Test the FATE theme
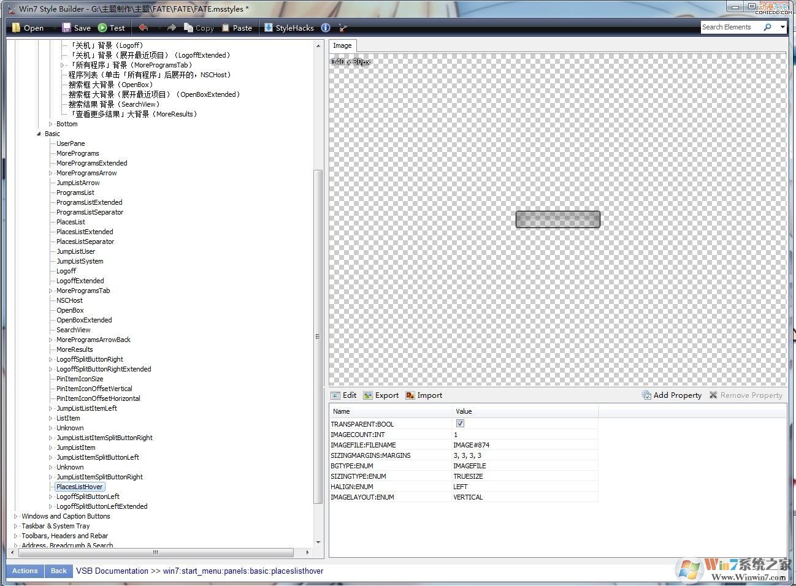The image size is (796, 586). [111, 28]
